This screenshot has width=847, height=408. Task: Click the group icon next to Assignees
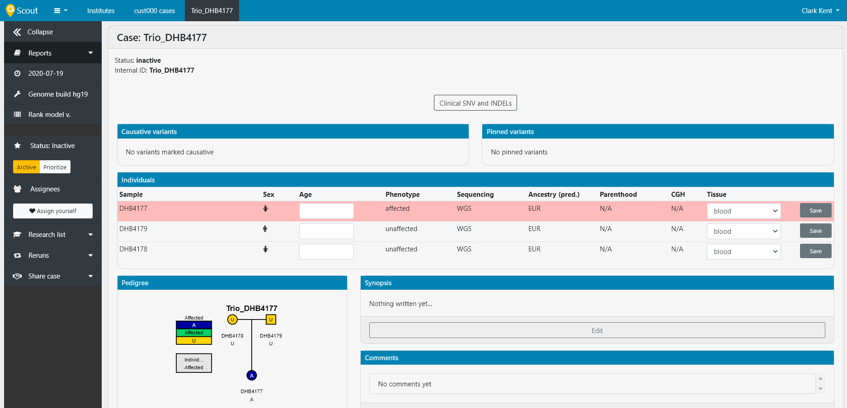click(17, 189)
